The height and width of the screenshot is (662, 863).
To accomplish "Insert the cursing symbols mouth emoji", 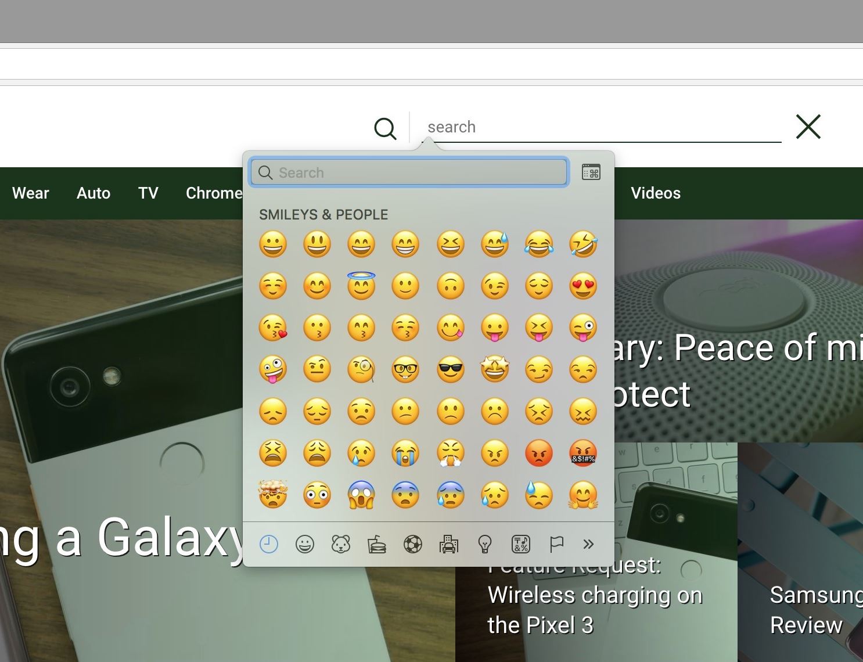I will pyautogui.click(x=583, y=453).
